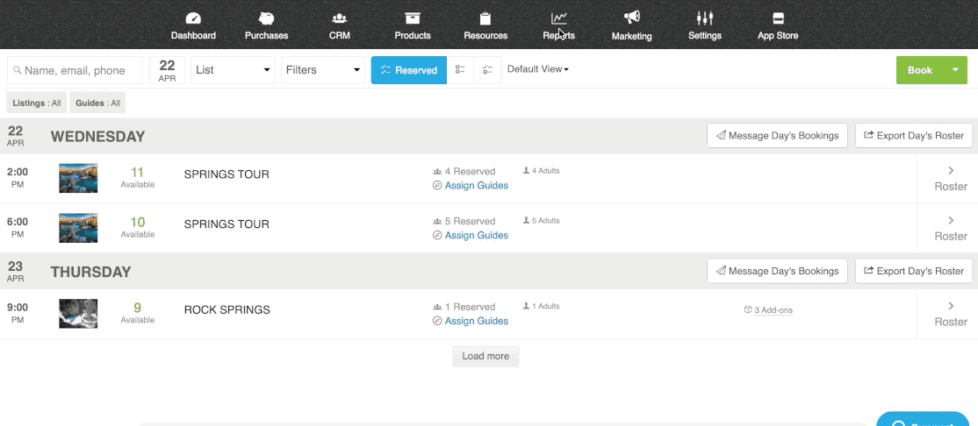Go to the Purchases menu label

pyautogui.click(x=266, y=35)
